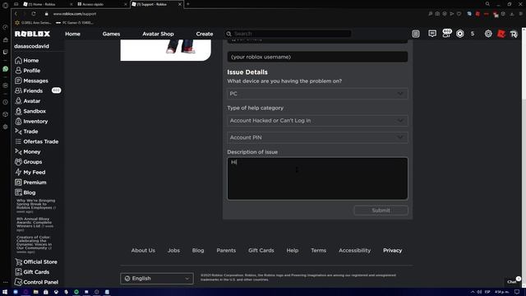
Task: Open the header chat messages icon
Action: [432, 34]
